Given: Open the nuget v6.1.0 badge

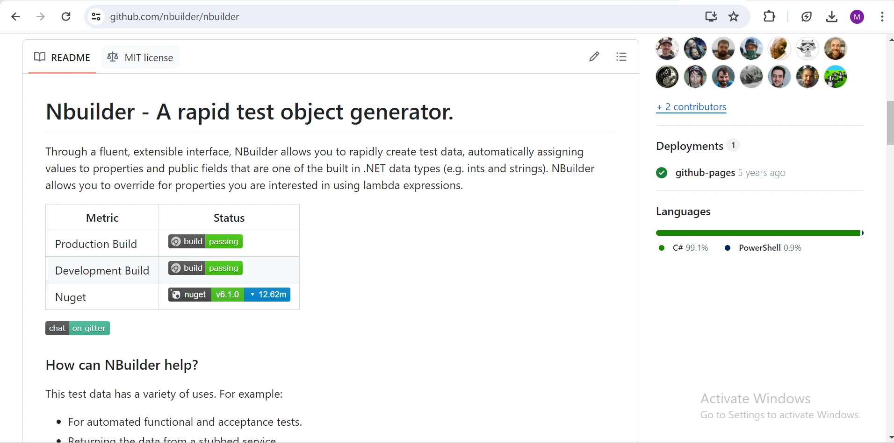Looking at the screenshot, I should 229,295.
